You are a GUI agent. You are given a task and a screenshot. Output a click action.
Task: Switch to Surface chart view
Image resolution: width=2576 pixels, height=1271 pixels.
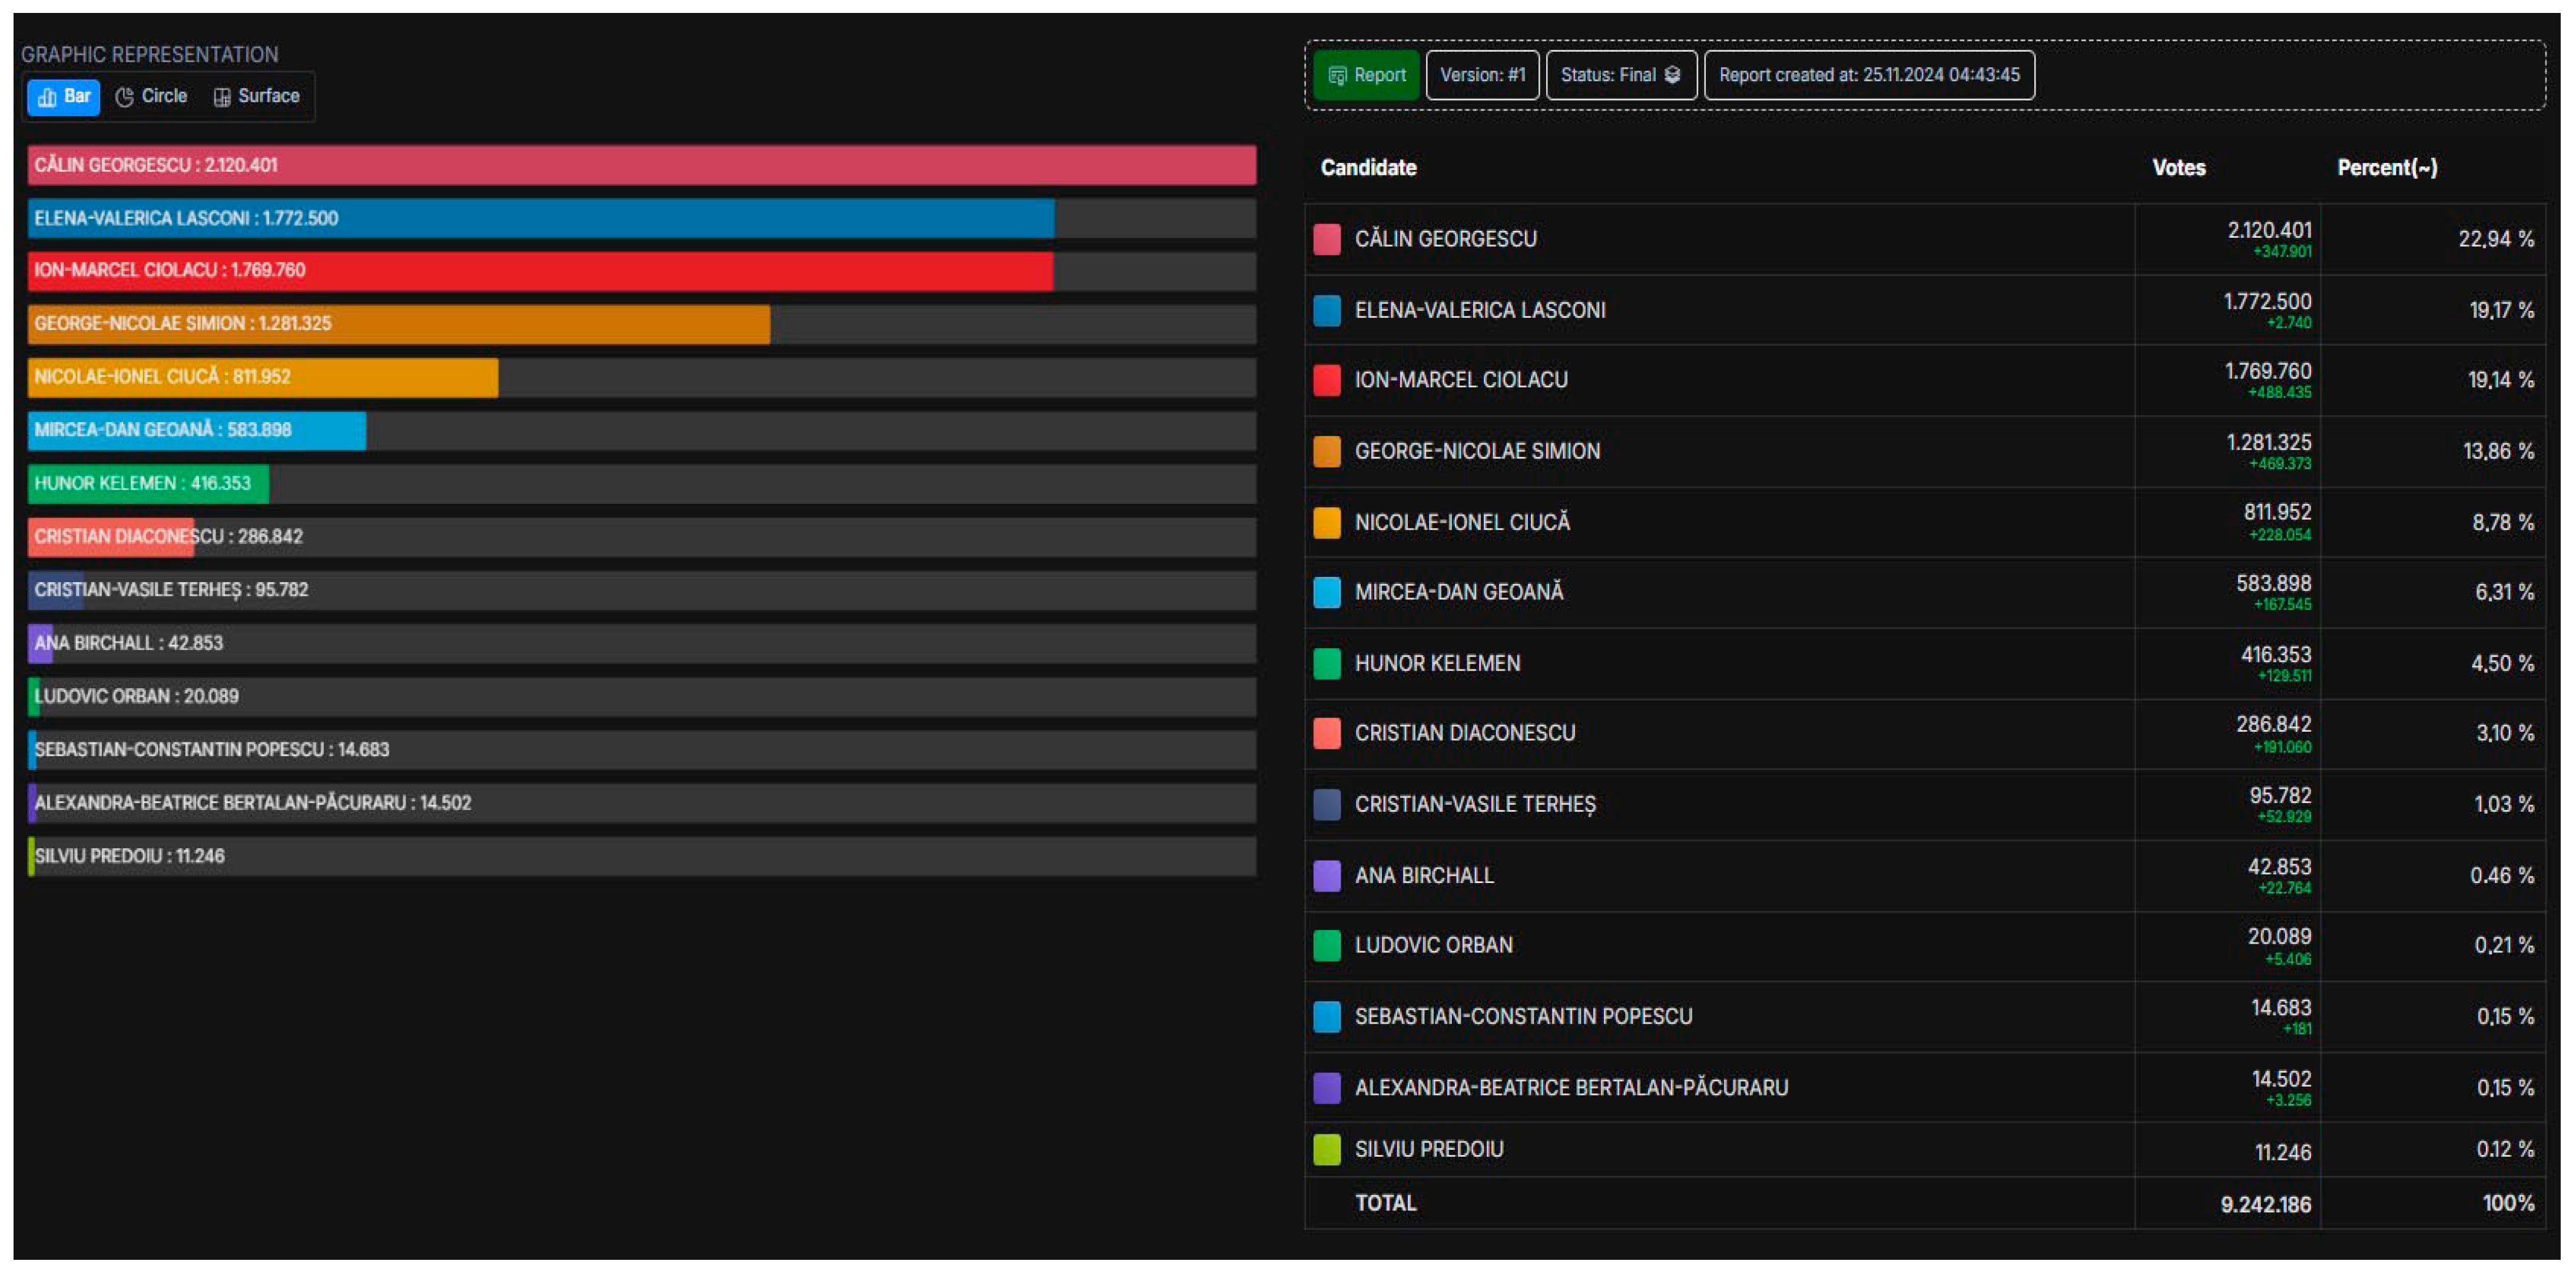[256, 97]
